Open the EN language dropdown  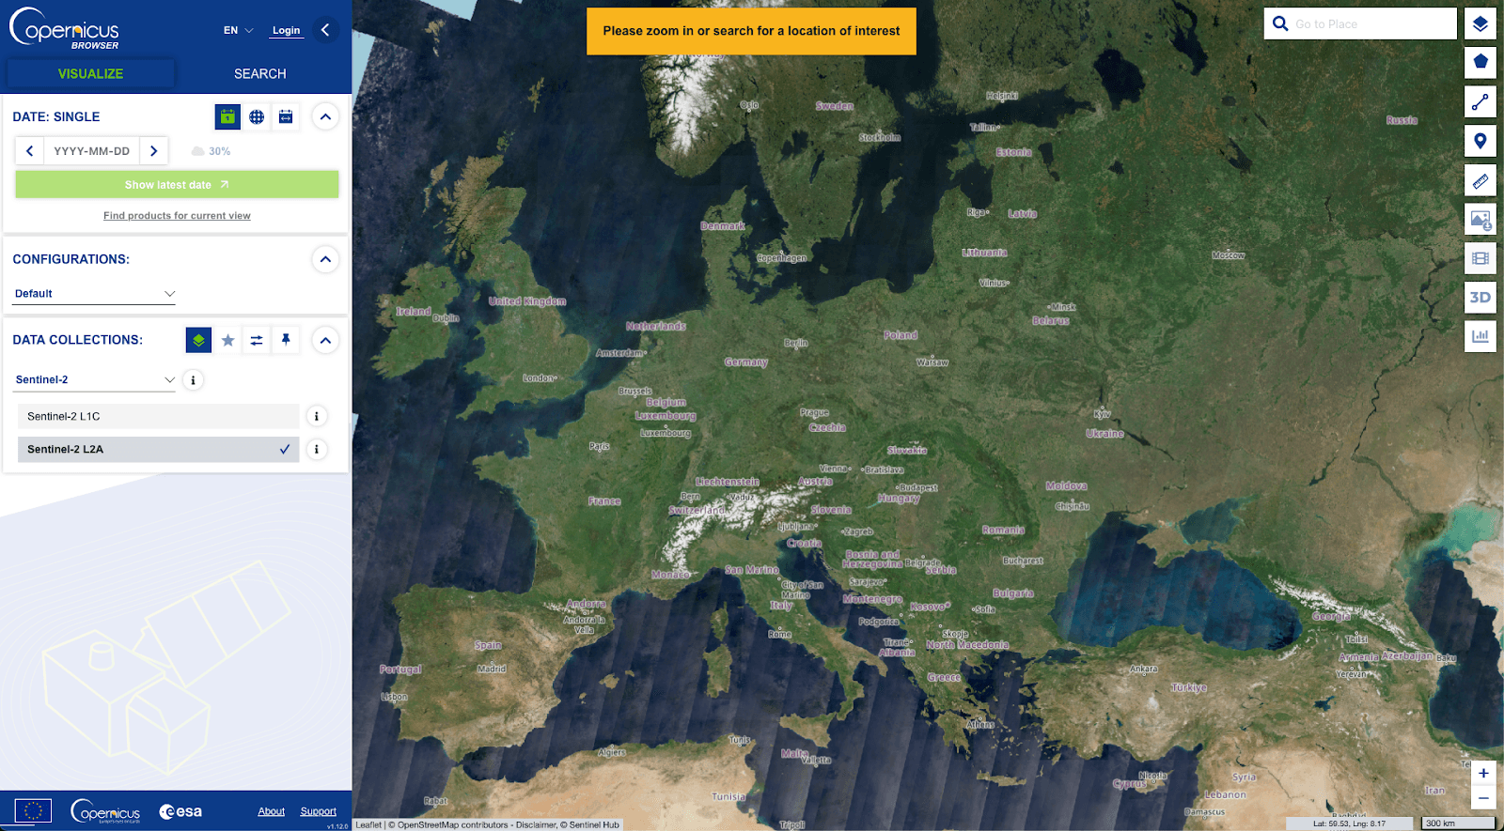238,30
